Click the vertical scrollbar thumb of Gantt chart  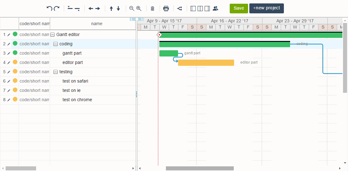click(x=345, y=57)
